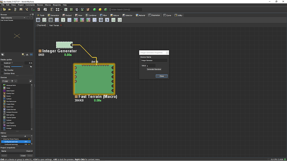Click the green Build world toolbar icon

pos(94,10)
